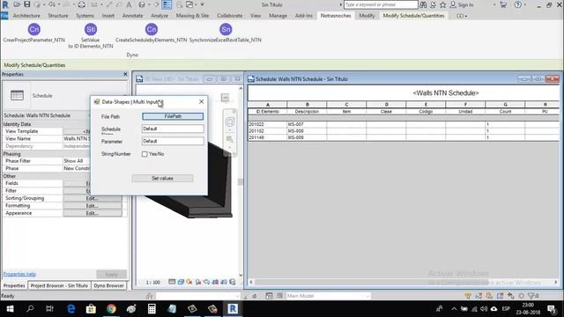
Task: Expand the Switch Windows dropdown arrow
Action: click(x=196, y=4)
